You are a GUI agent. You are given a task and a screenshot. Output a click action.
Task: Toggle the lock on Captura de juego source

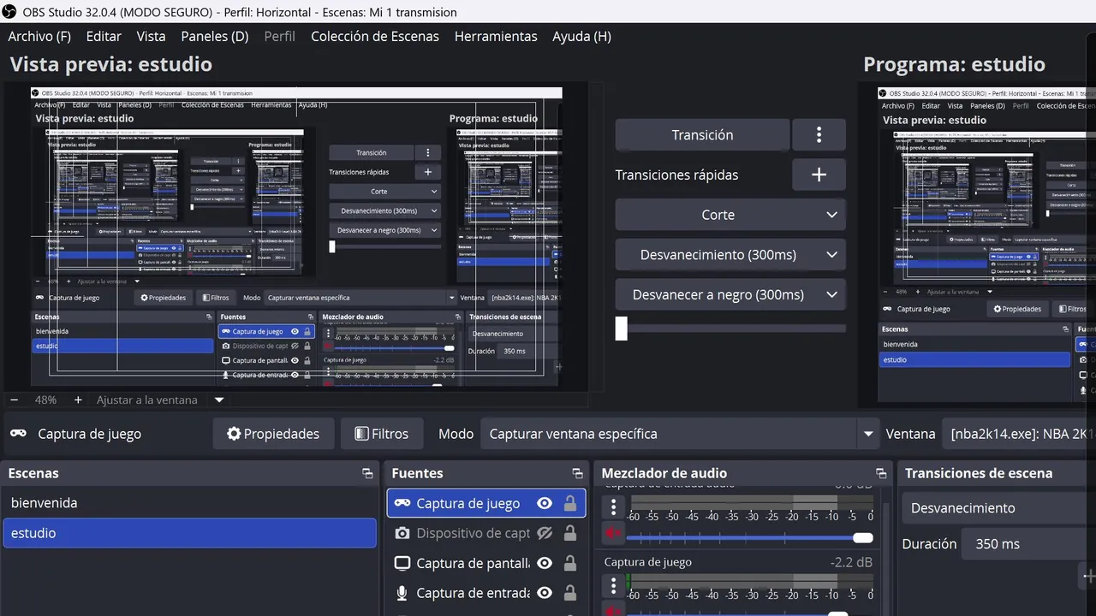click(569, 503)
